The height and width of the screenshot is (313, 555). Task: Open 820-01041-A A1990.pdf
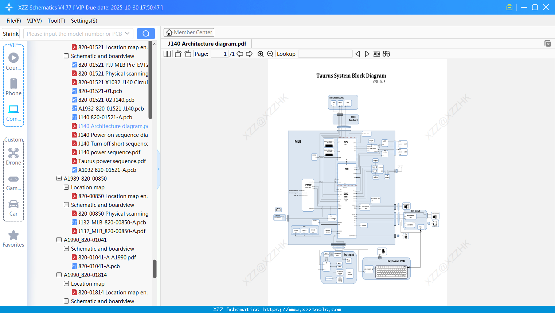[x=104, y=258]
